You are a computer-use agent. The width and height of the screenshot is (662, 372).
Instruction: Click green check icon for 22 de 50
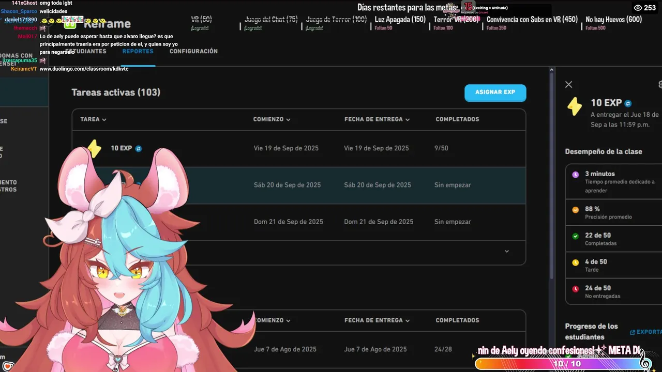[x=576, y=236]
